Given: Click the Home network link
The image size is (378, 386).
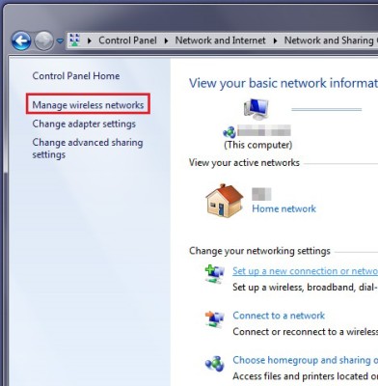Looking at the screenshot, I should point(283,208).
